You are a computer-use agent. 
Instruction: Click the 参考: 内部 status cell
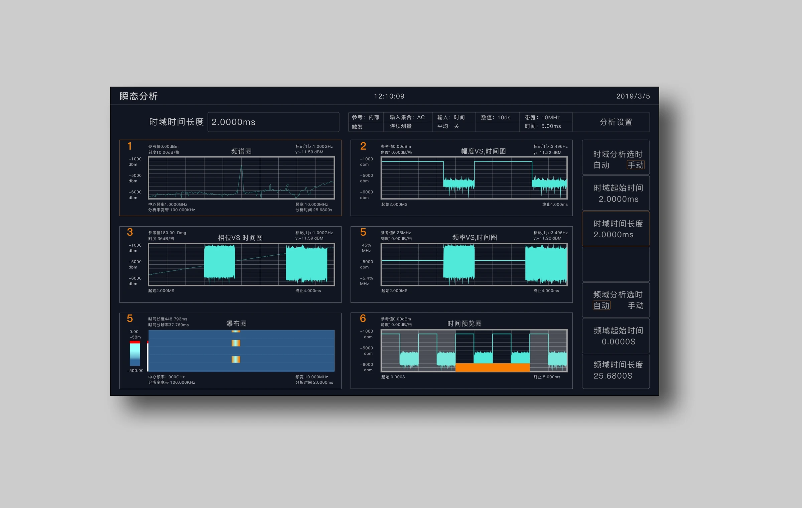[x=366, y=117]
